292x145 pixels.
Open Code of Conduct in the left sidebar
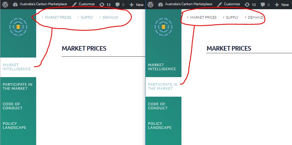12,106
